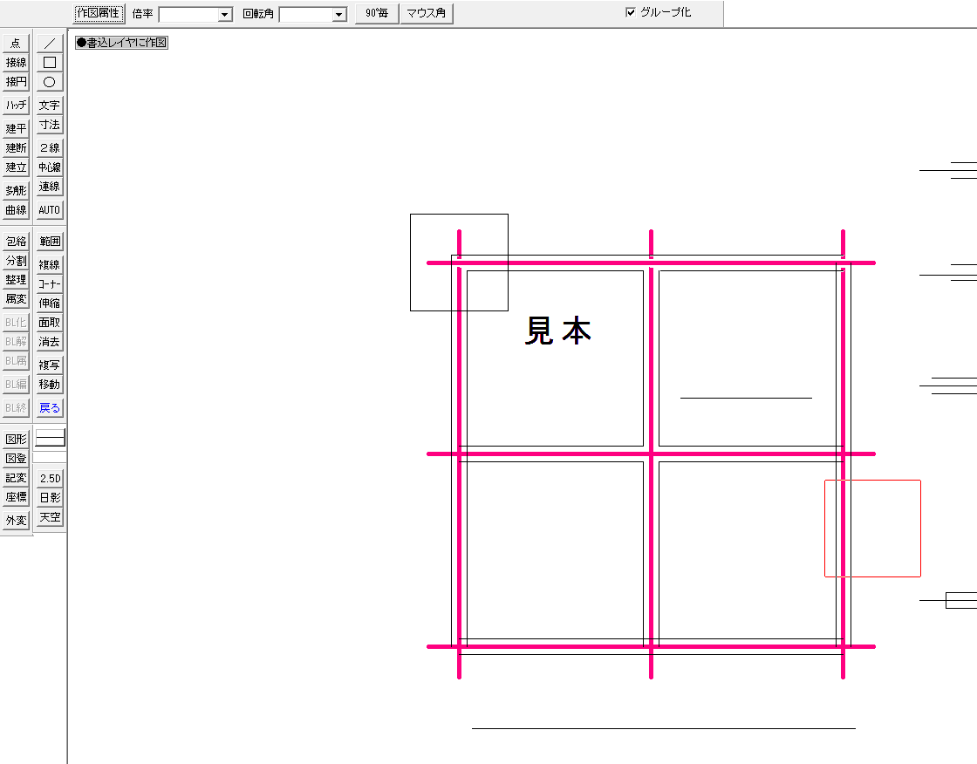Select the 移動 move tool
Viewport: 977px width, 764px height.
(x=50, y=384)
